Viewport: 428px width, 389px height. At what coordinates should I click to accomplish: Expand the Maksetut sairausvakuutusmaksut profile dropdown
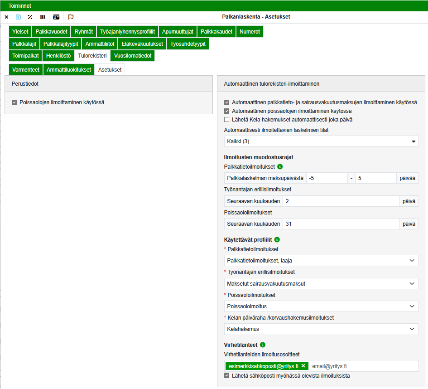pyautogui.click(x=321, y=284)
